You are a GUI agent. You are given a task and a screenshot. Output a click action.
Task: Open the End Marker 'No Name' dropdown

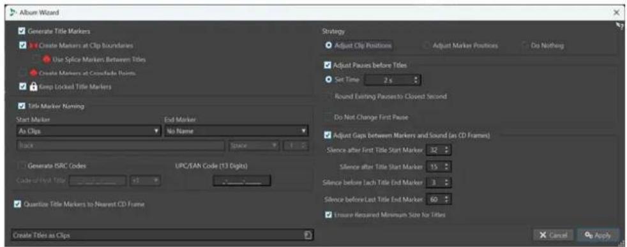pyautogui.click(x=236, y=131)
